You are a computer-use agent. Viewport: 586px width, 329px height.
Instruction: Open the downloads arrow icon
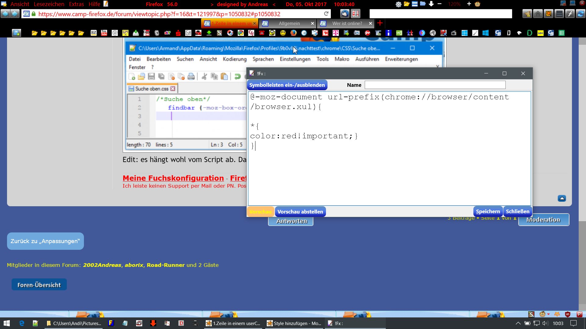tap(431, 4)
